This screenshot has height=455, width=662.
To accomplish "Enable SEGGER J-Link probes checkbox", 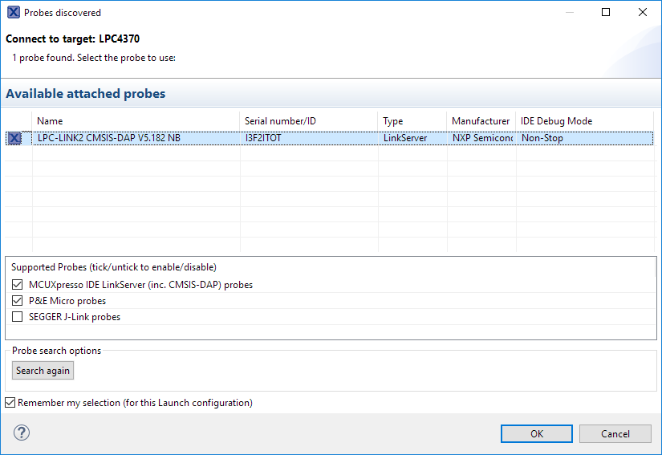I will [x=18, y=317].
